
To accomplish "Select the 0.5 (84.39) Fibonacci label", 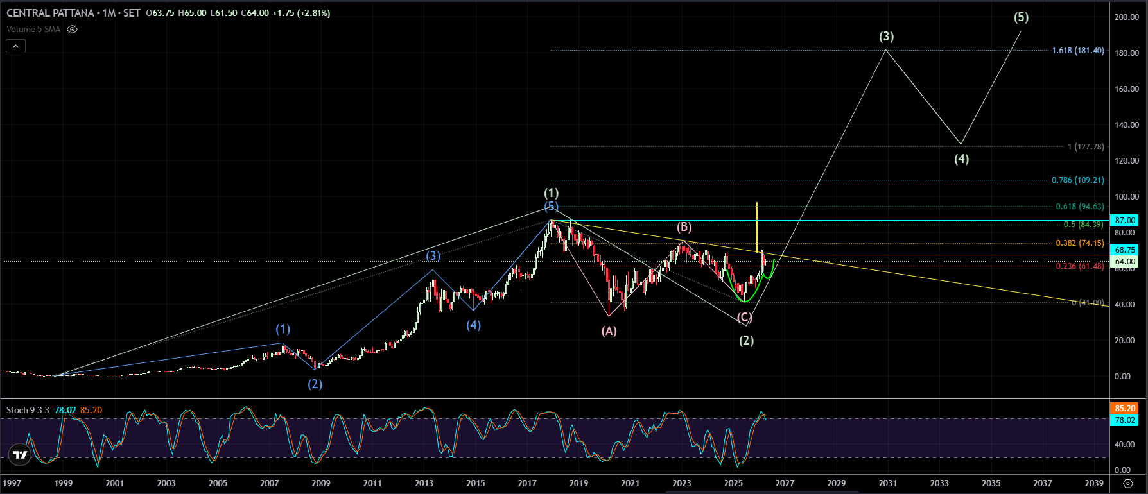I will tap(1083, 225).
